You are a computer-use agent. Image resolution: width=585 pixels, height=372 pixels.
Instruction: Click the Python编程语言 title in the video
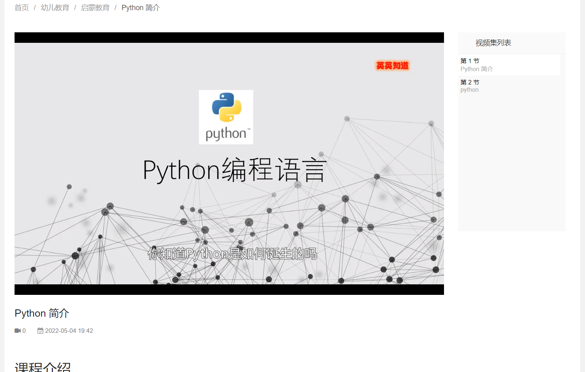pos(234,170)
